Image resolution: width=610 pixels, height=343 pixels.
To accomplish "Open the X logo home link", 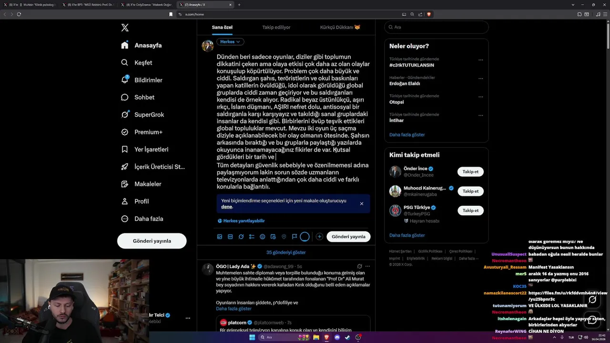I will pos(125,28).
